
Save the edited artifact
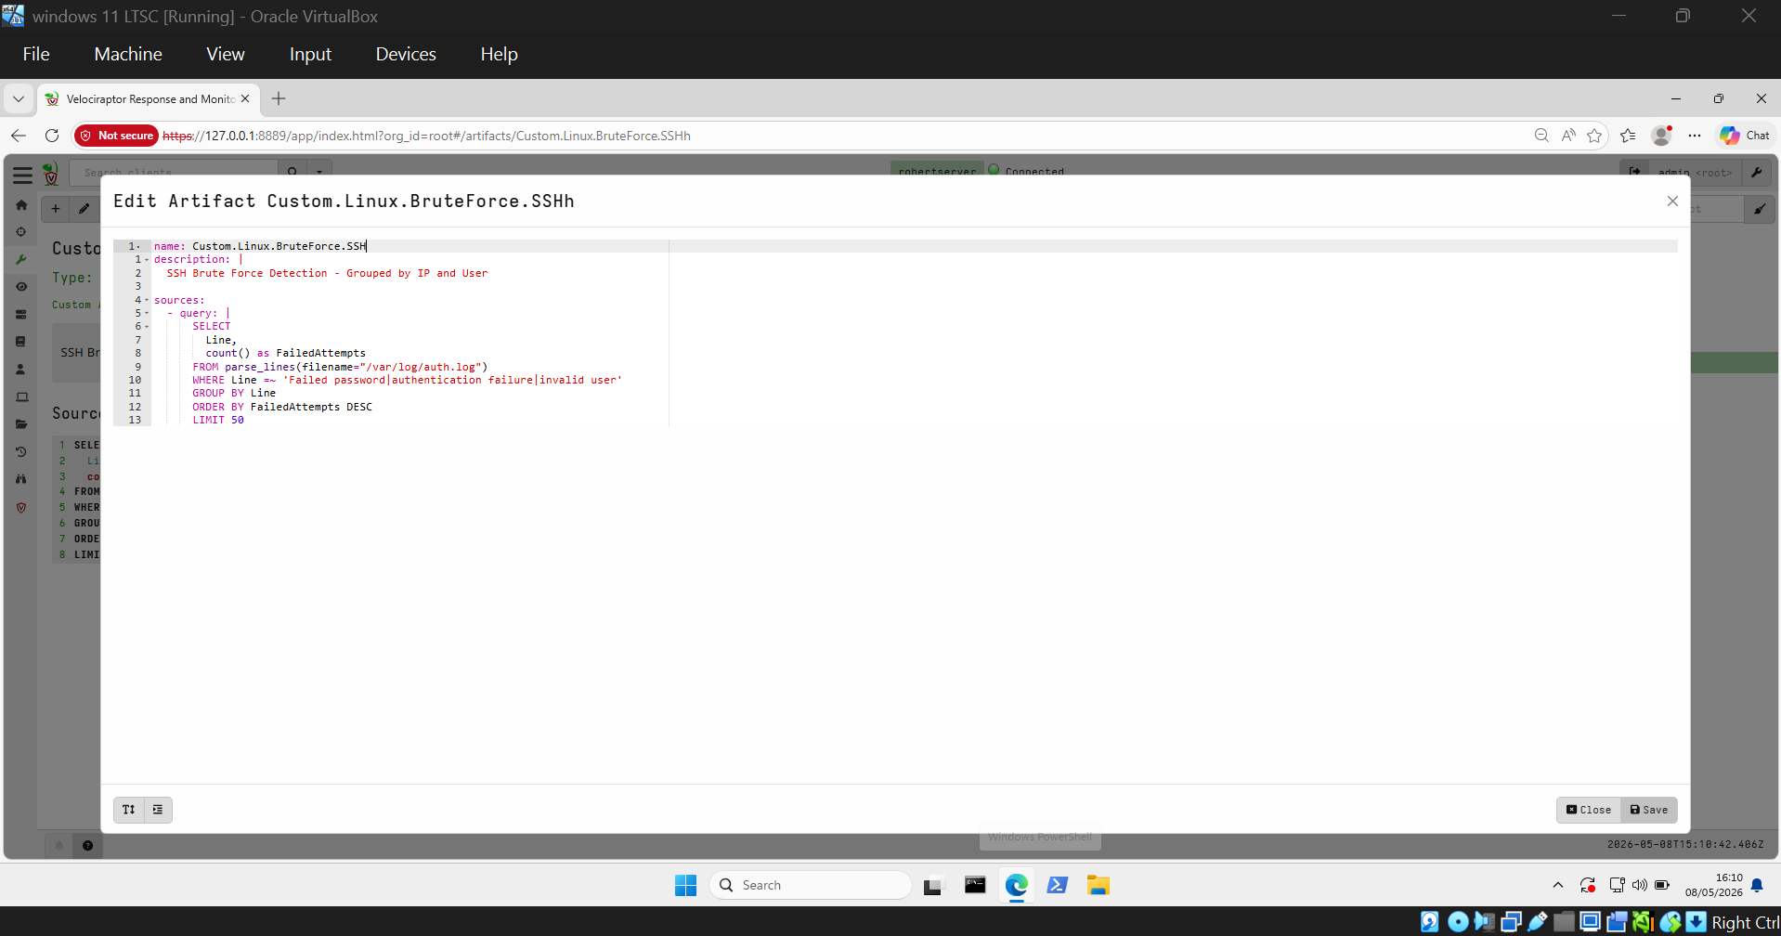click(1648, 810)
